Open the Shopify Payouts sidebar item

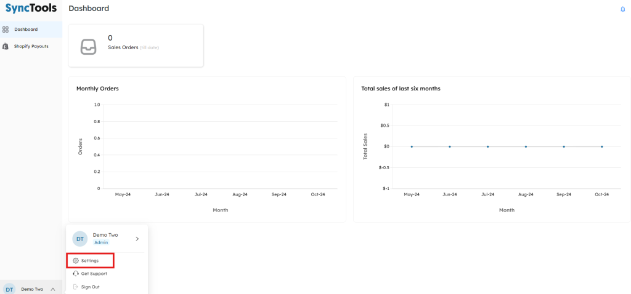(x=31, y=46)
